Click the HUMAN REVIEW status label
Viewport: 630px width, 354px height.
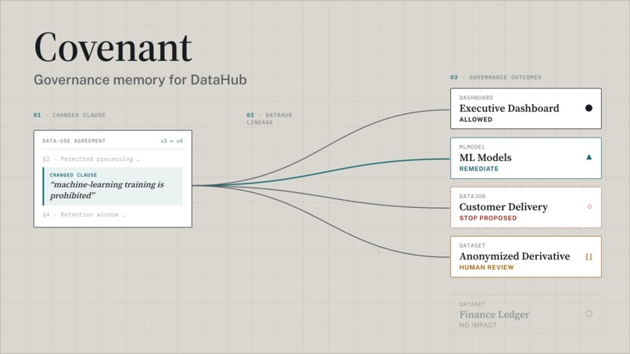tap(486, 267)
